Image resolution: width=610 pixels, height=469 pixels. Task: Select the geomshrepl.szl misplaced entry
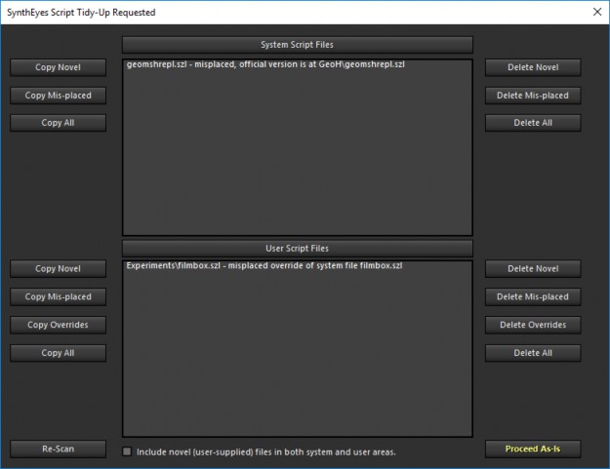(x=265, y=65)
